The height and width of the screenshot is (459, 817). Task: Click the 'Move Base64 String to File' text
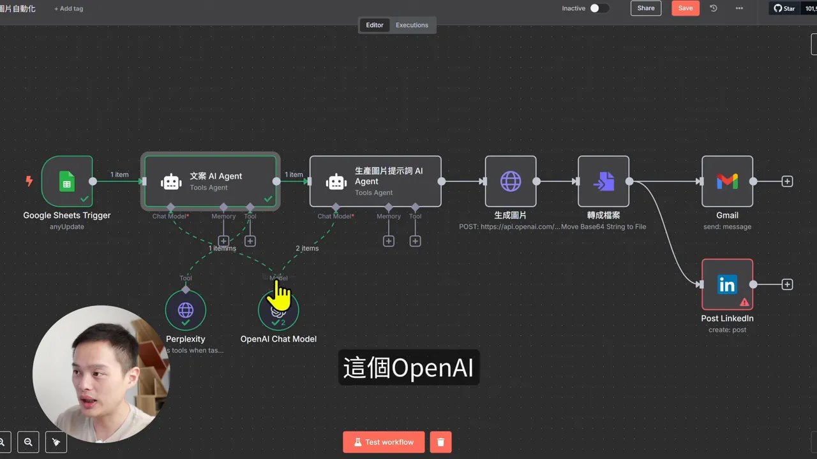click(x=604, y=227)
